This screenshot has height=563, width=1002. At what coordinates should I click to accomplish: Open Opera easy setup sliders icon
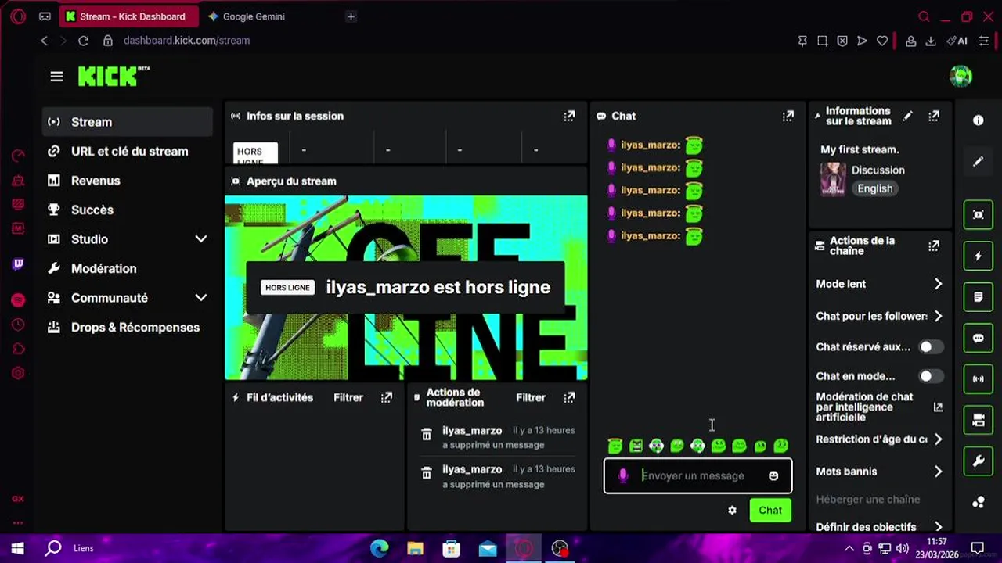click(x=984, y=41)
